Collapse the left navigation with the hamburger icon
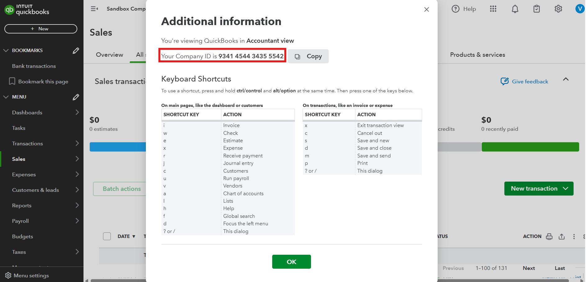Screen dimensions: 586x282 tap(94, 9)
